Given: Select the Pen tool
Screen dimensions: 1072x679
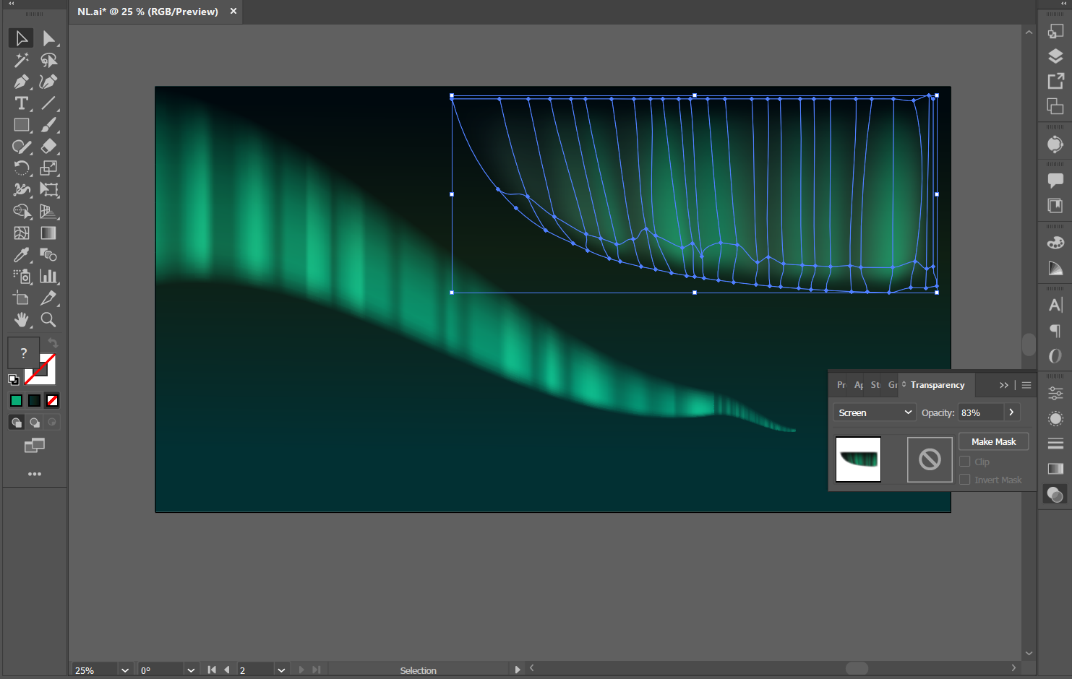Looking at the screenshot, I should click(x=21, y=82).
